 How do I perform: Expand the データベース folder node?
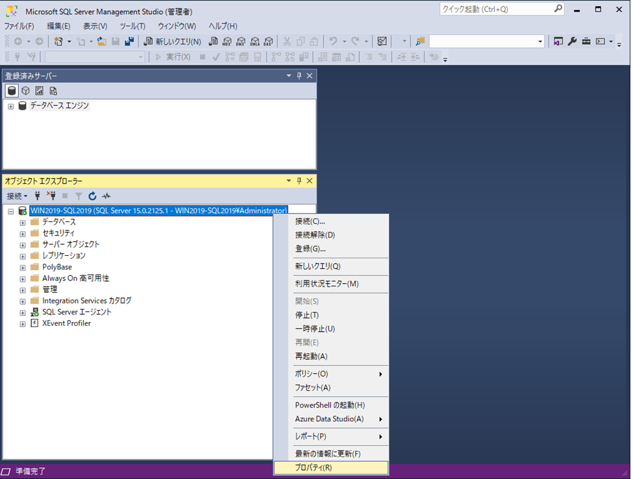23,222
